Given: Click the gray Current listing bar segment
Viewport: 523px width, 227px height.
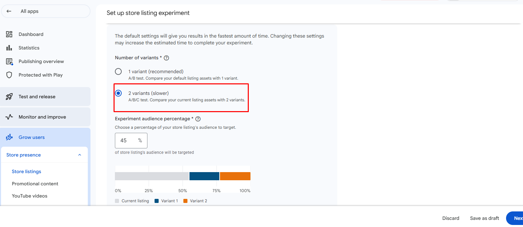Looking at the screenshot, I should click(x=152, y=176).
